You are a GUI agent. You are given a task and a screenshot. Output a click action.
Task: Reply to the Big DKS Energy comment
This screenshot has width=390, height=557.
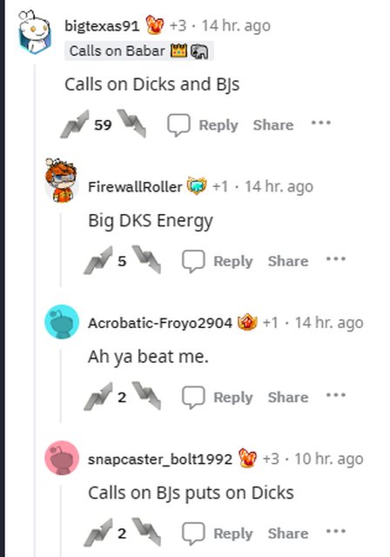coord(218,261)
